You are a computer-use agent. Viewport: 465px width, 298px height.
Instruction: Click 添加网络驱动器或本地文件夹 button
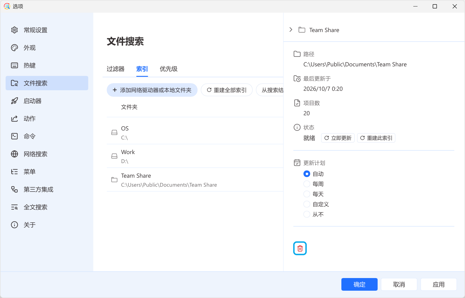tap(152, 90)
